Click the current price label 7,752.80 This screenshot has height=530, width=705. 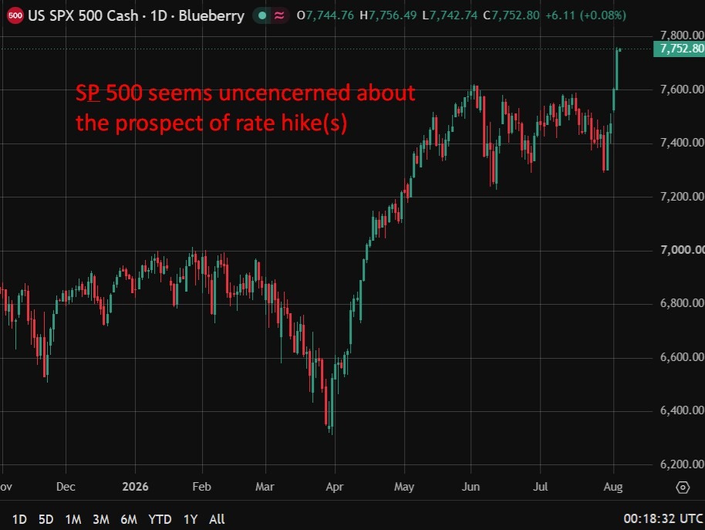(679, 49)
